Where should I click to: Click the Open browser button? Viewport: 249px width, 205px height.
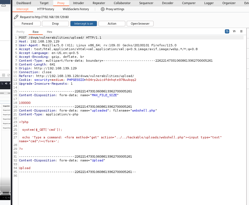(140, 24)
